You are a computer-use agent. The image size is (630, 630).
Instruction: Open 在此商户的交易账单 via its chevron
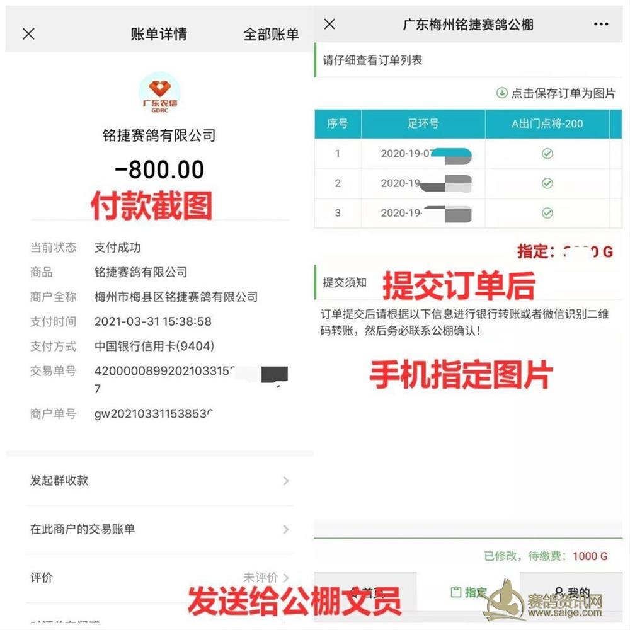(285, 529)
